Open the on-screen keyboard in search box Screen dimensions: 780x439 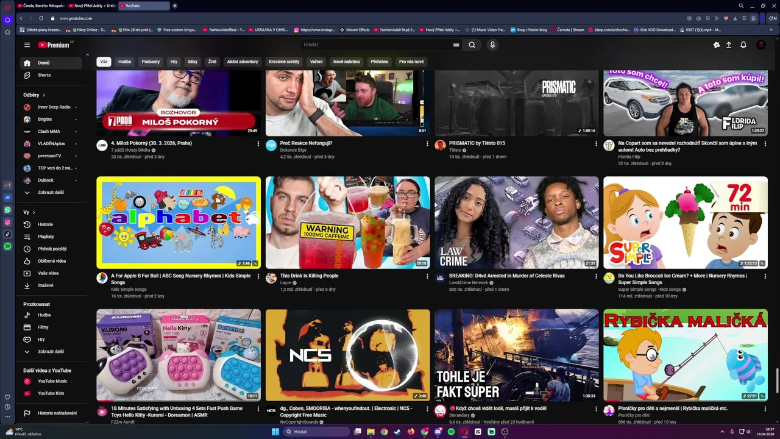[456, 45]
